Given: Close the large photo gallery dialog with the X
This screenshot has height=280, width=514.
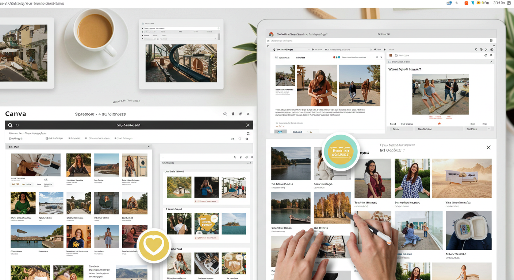Looking at the screenshot, I should 488,147.
